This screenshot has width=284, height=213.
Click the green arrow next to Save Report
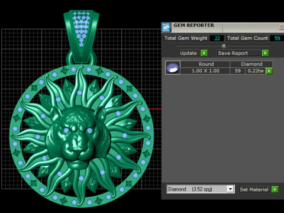265,53
